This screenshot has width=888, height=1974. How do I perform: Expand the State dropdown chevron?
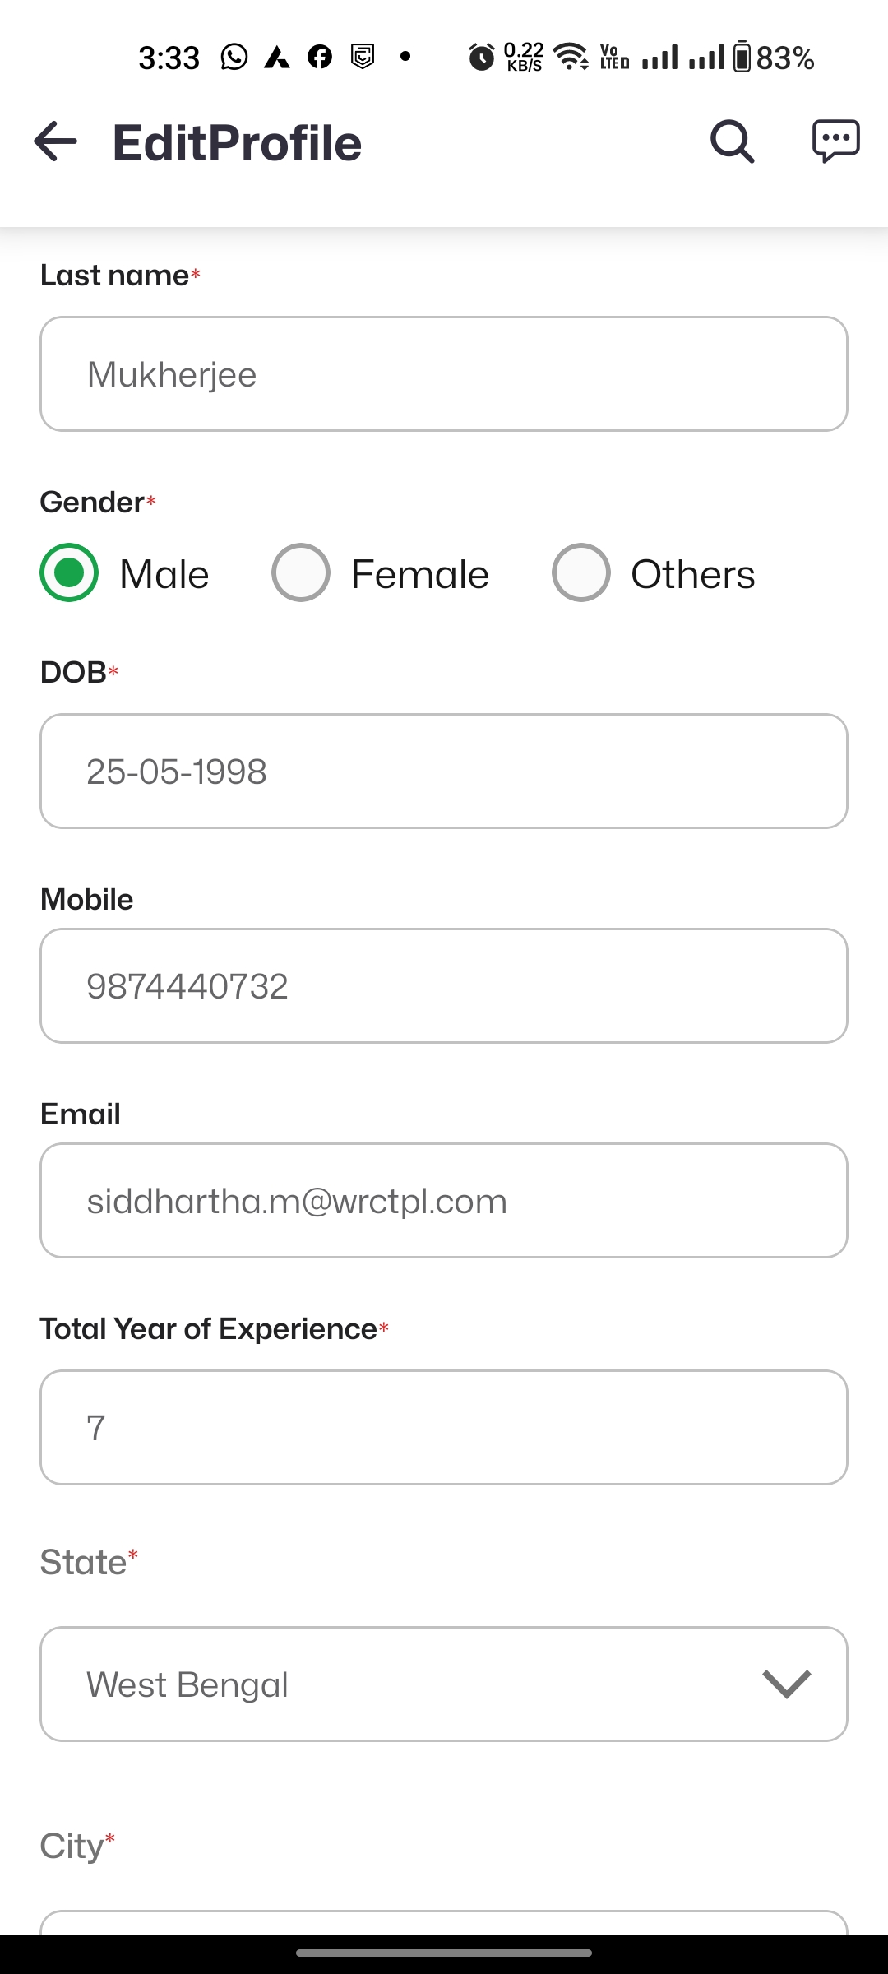786,1684
